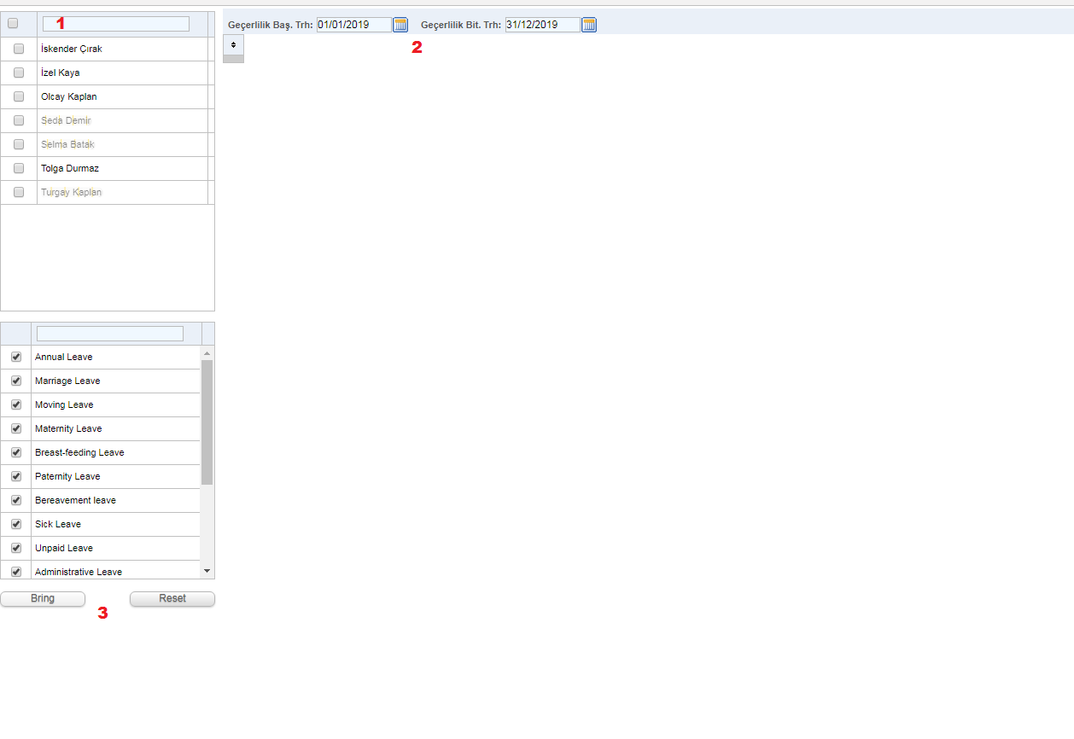Image resolution: width=1074 pixels, height=739 pixels.
Task: Click the Sick Leave label
Action: pyautogui.click(x=58, y=524)
